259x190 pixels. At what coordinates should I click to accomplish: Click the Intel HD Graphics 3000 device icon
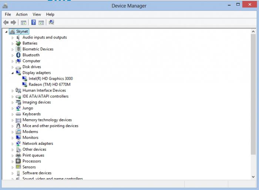point(25,79)
